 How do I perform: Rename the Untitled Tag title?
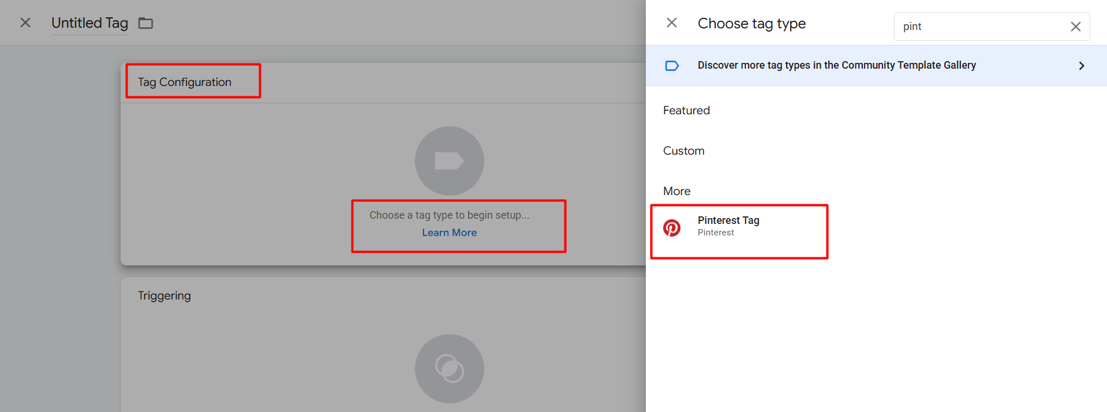89,23
